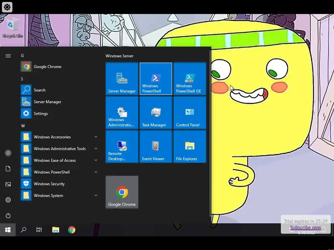Click the gear icon at top-left corner
This screenshot has height=250, width=334.
point(7,7)
